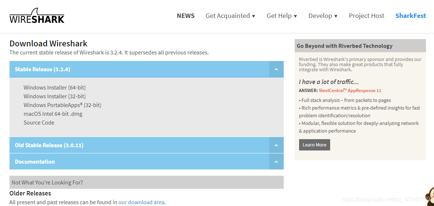
Task: Click the current stable release description text
Action: [109, 52]
